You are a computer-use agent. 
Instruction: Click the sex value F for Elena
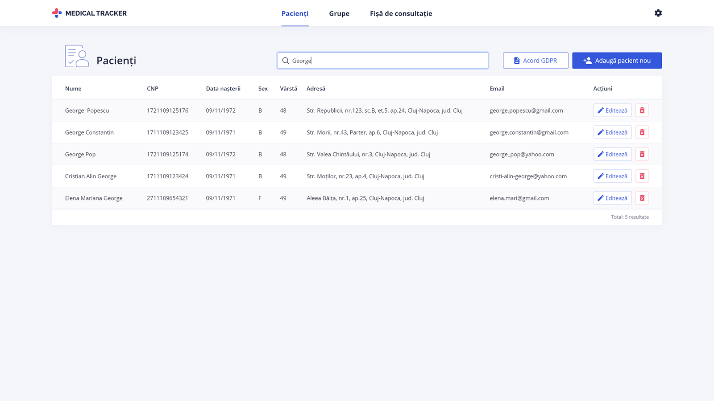(260, 198)
